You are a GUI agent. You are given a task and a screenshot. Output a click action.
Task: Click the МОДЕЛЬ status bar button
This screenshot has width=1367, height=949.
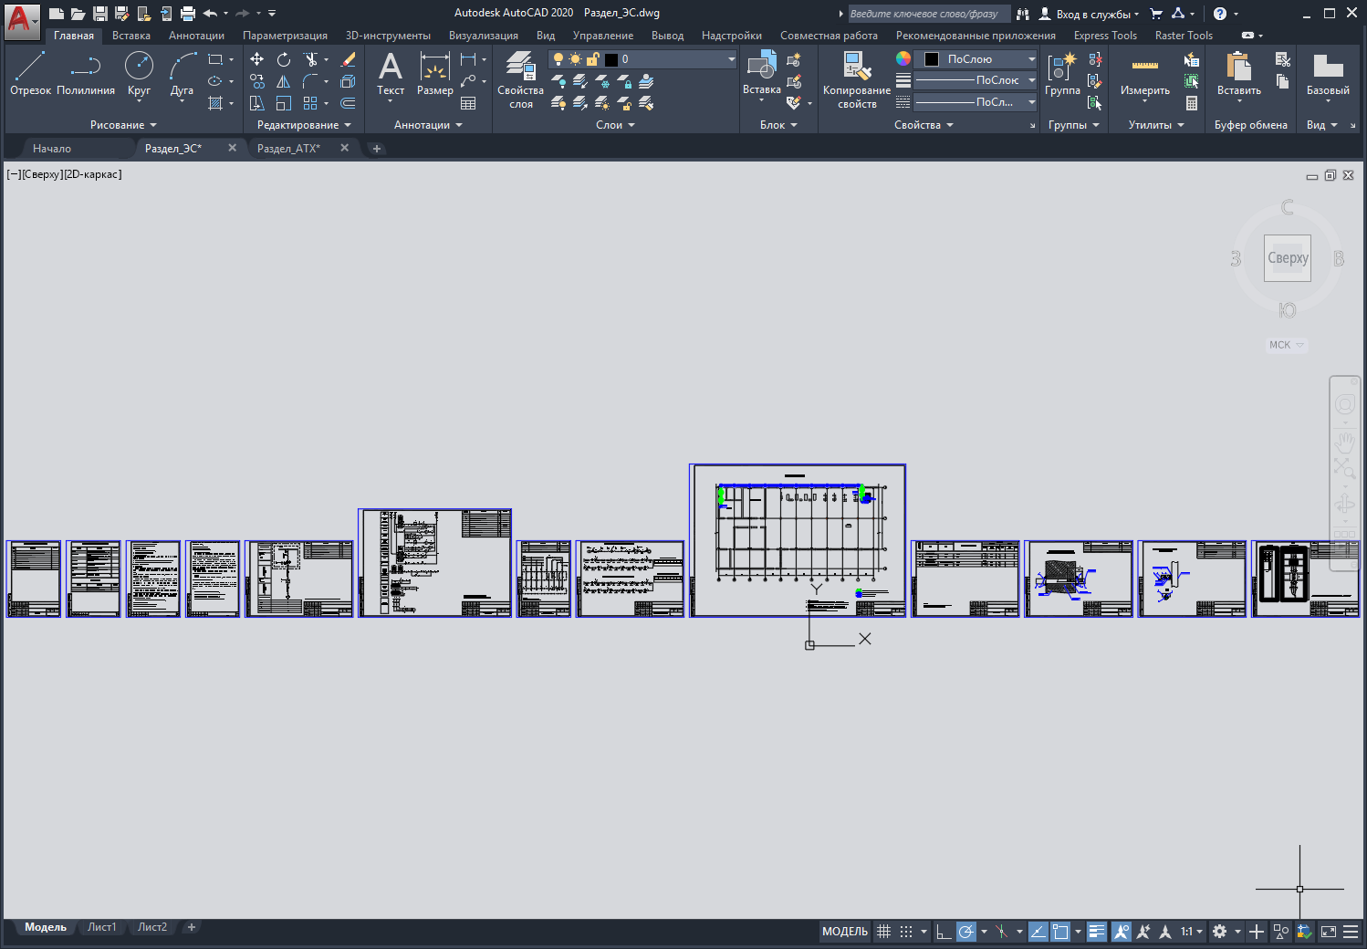(845, 932)
